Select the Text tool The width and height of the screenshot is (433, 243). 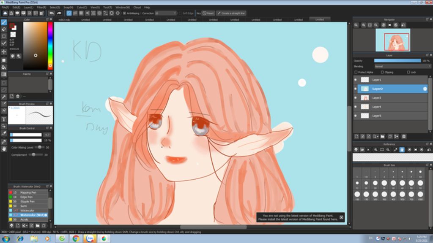pos(4,119)
